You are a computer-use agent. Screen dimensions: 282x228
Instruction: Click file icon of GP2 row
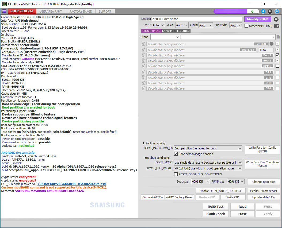pos(143,78)
